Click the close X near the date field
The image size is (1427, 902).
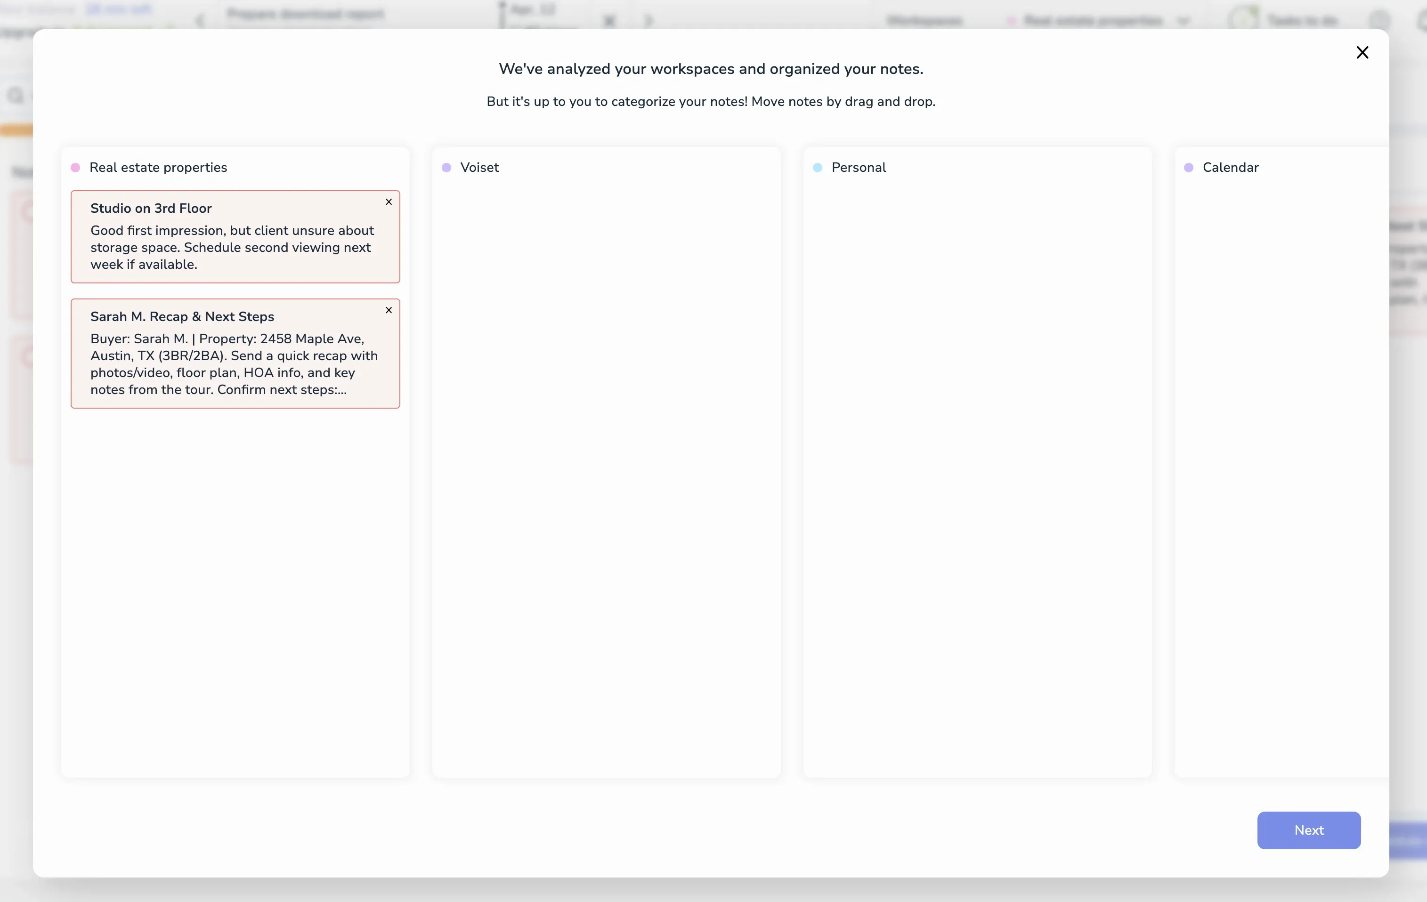(609, 21)
